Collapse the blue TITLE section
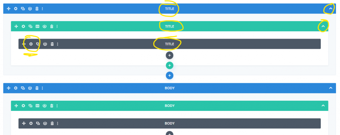This screenshot has height=135, width=340. (x=331, y=9)
